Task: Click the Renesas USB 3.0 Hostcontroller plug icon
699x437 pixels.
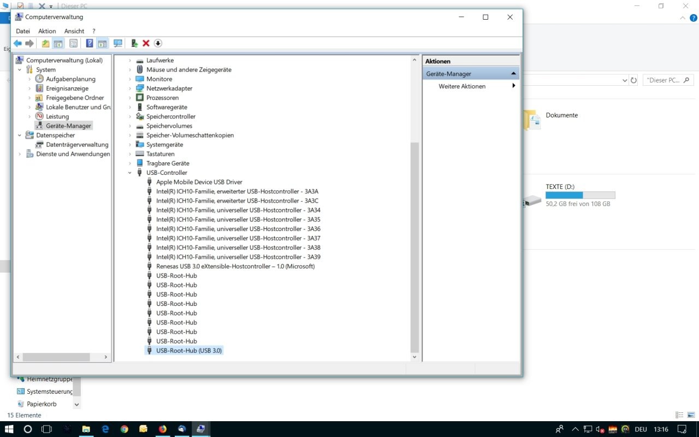Action: [150, 266]
